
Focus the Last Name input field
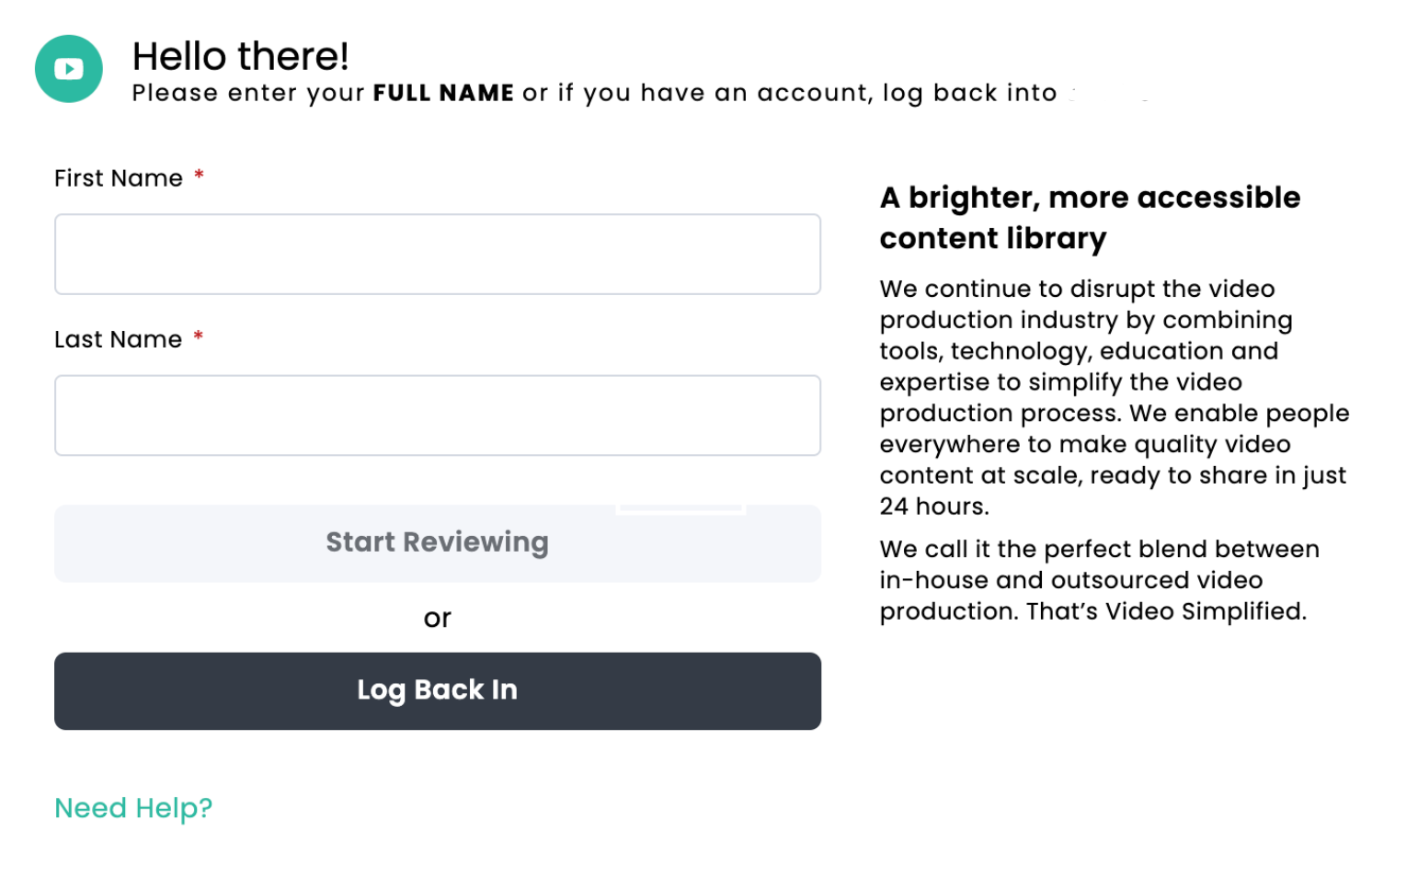[438, 416]
